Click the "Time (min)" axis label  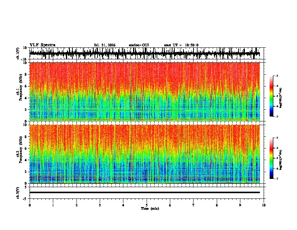pos(150,209)
